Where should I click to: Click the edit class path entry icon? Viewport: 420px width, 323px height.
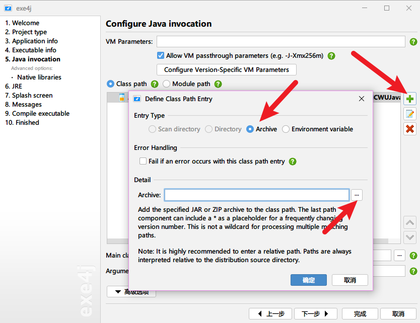[x=410, y=114]
